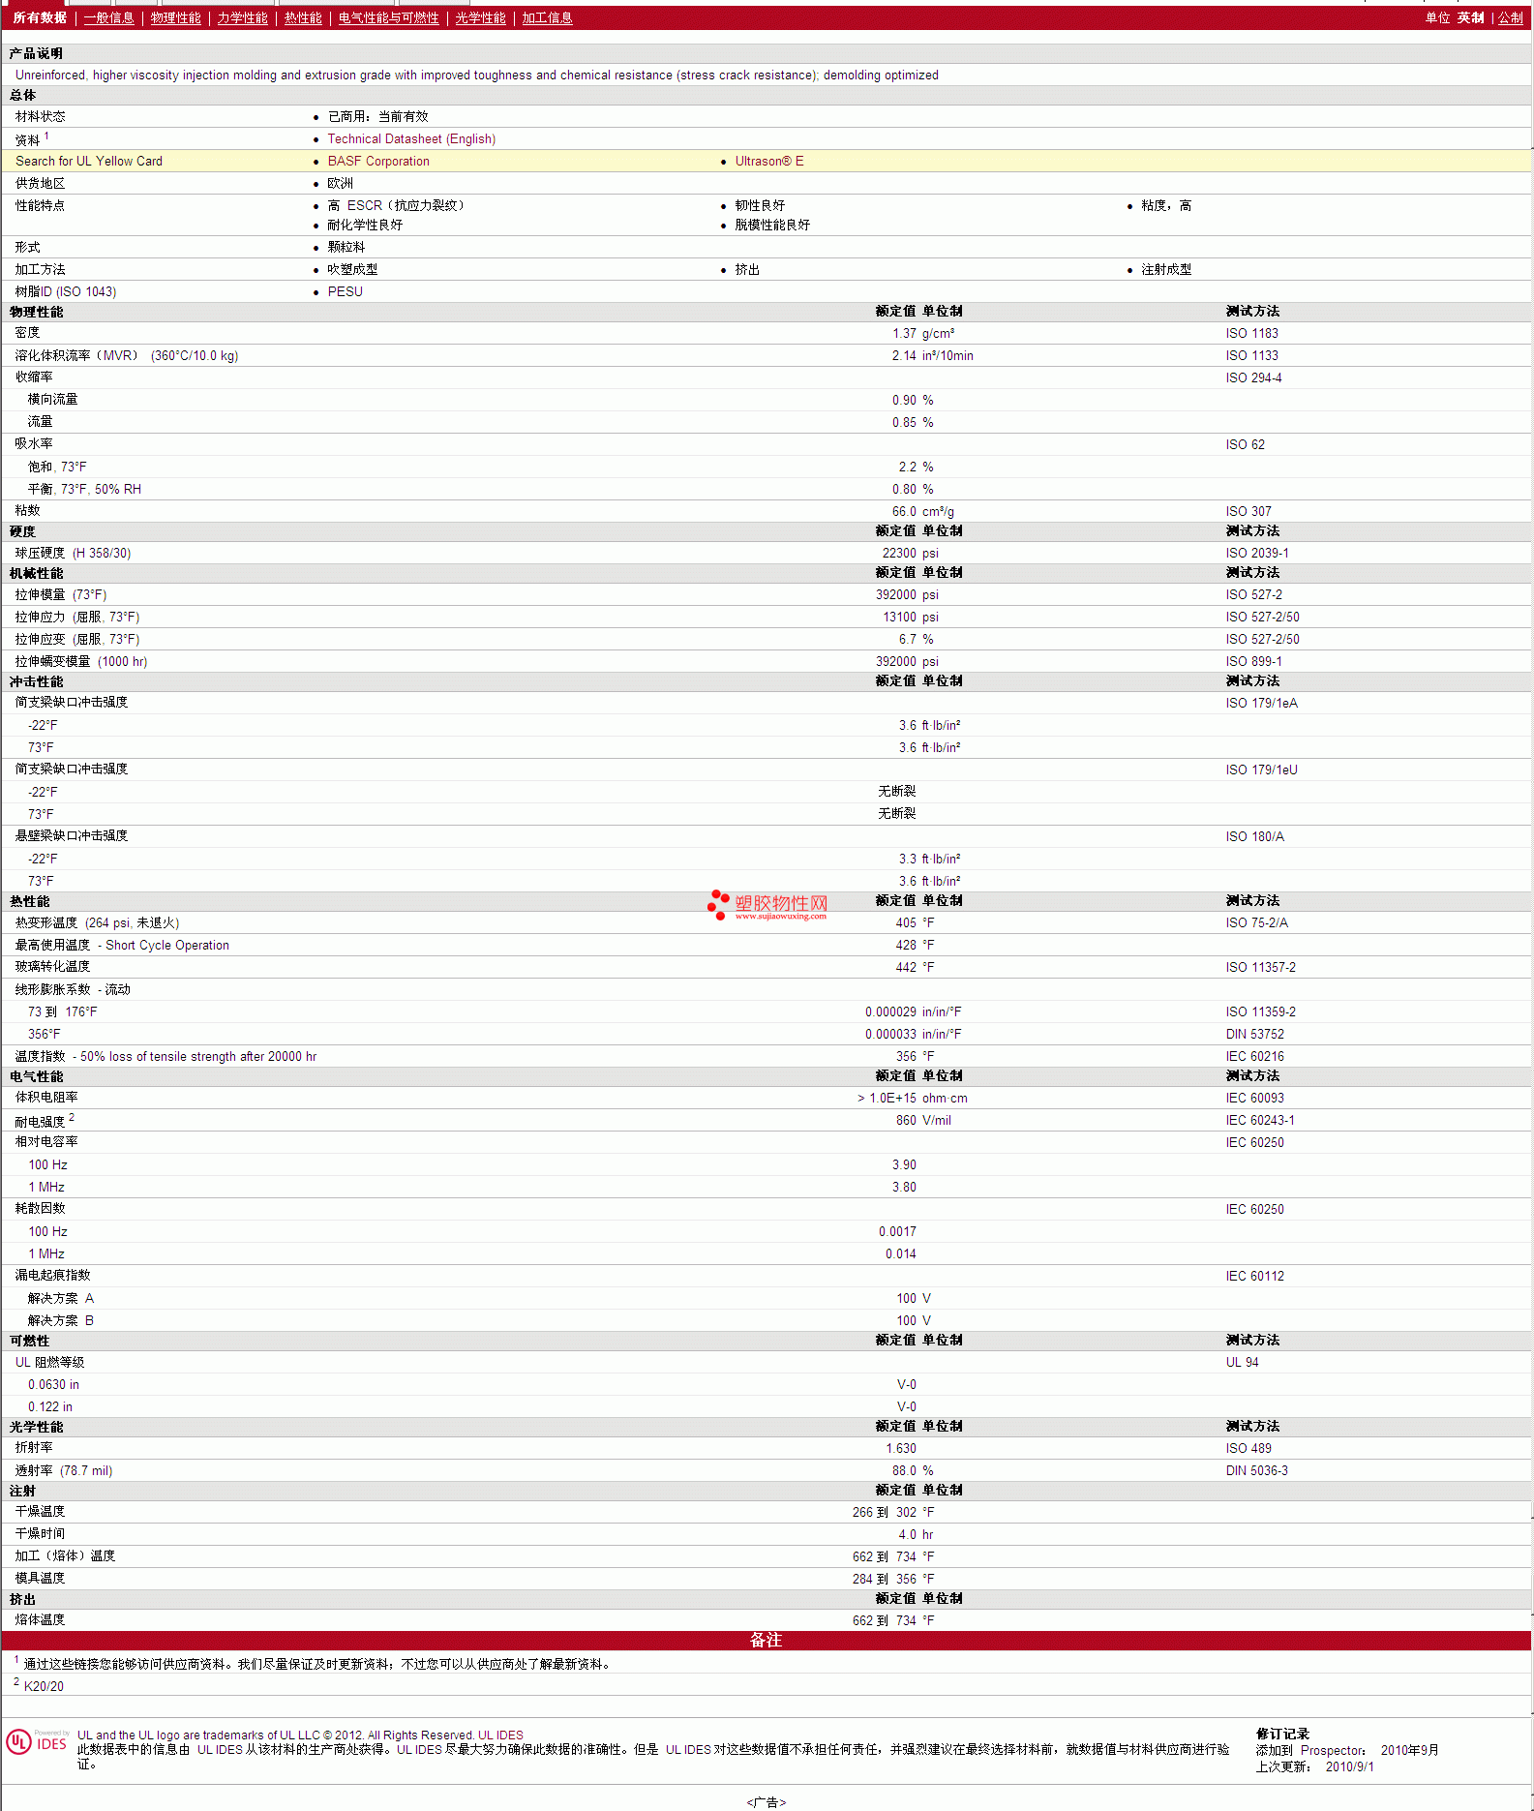This screenshot has height=1811, width=1534.
Task: Click footnote 2 K20/20 text
Action: (x=44, y=1686)
